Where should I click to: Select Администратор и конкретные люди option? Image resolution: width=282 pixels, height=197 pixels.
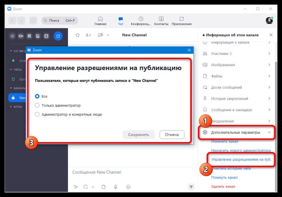(37, 114)
